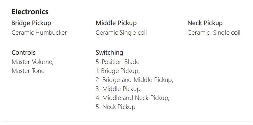Click Ceramic Single coil under Neck Pickup
Image resolution: width=253 pixels, height=125 pixels.
[x=214, y=33]
